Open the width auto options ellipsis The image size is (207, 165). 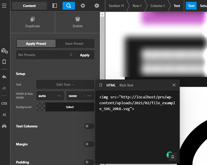click(x=59, y=96)
